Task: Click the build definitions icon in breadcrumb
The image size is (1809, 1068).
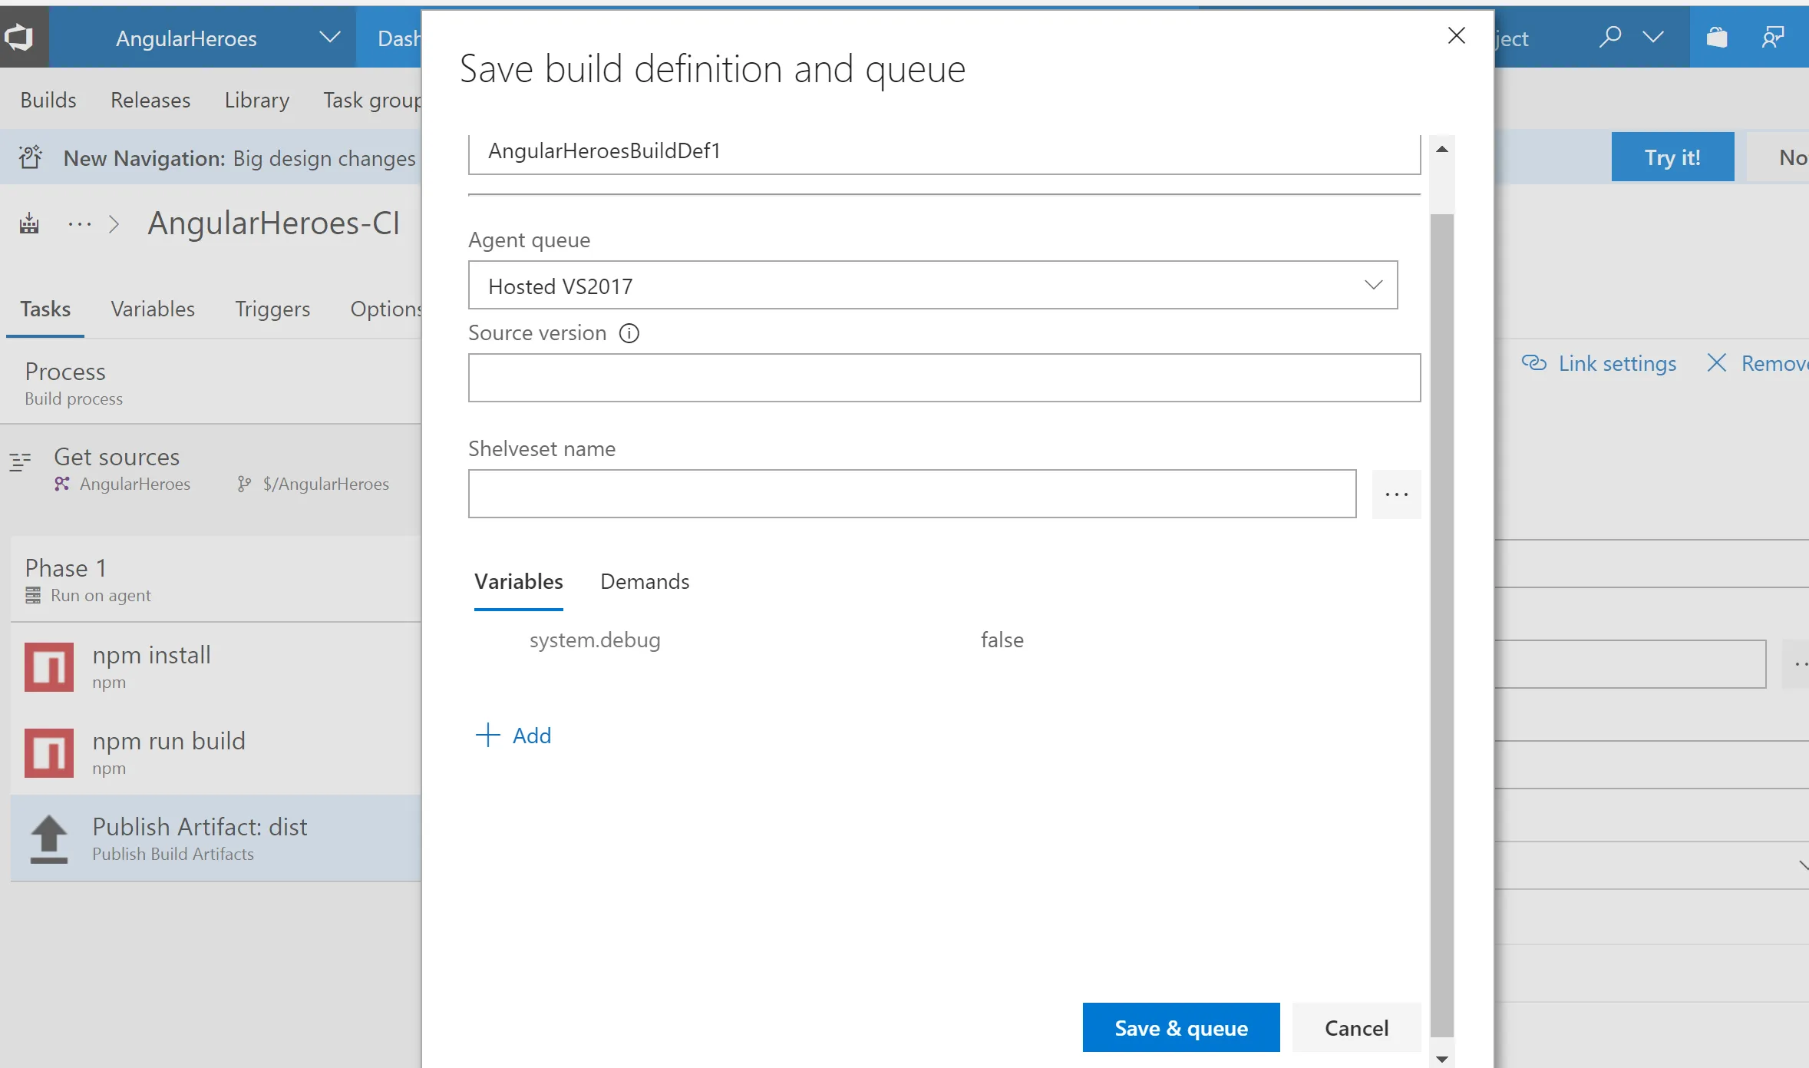Action: (x=29, y=224)
